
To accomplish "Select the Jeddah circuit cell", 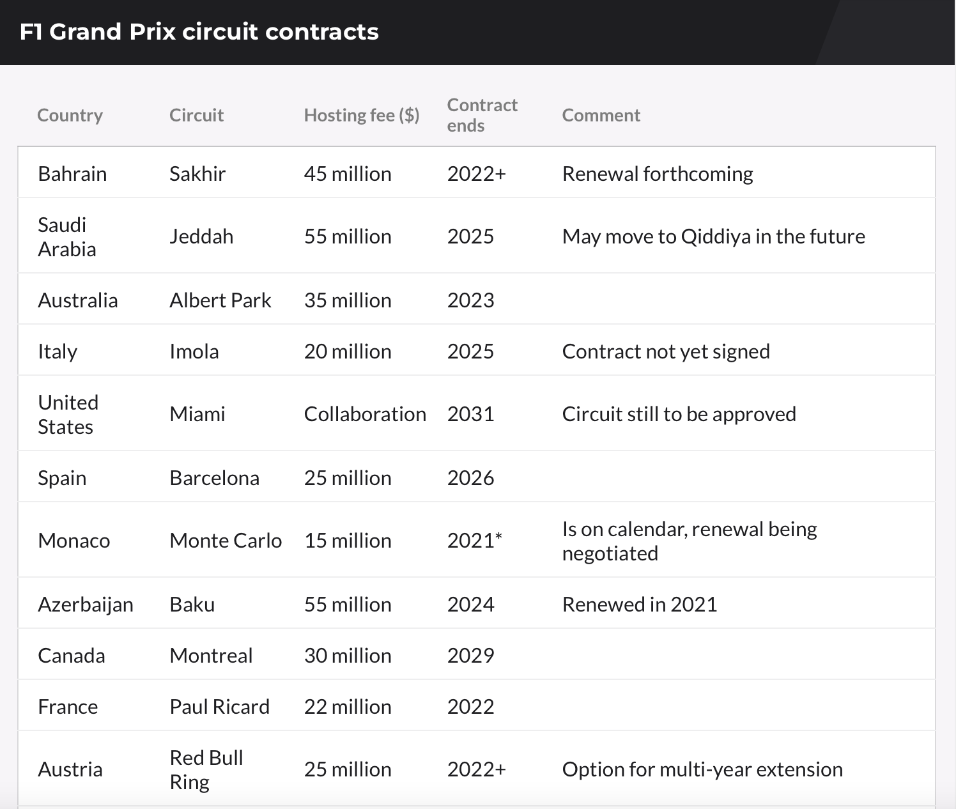I will pyautogui.click(x=201, y=236).
